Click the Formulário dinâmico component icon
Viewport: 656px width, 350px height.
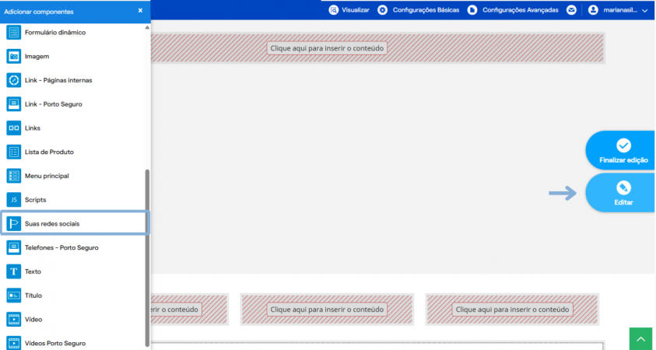point(14,32)
